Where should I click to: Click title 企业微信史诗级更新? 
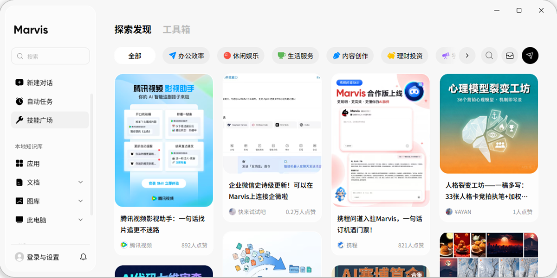point(271,191)
